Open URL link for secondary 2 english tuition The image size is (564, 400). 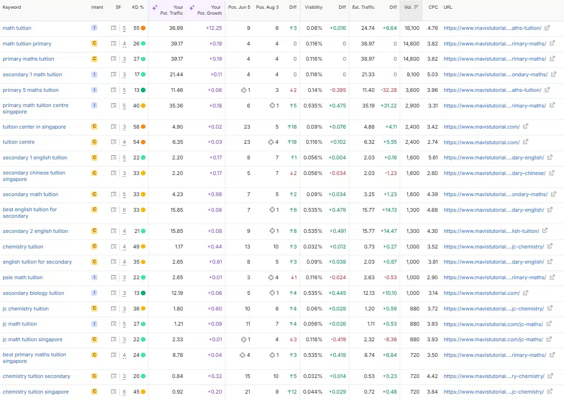[491, 231]
